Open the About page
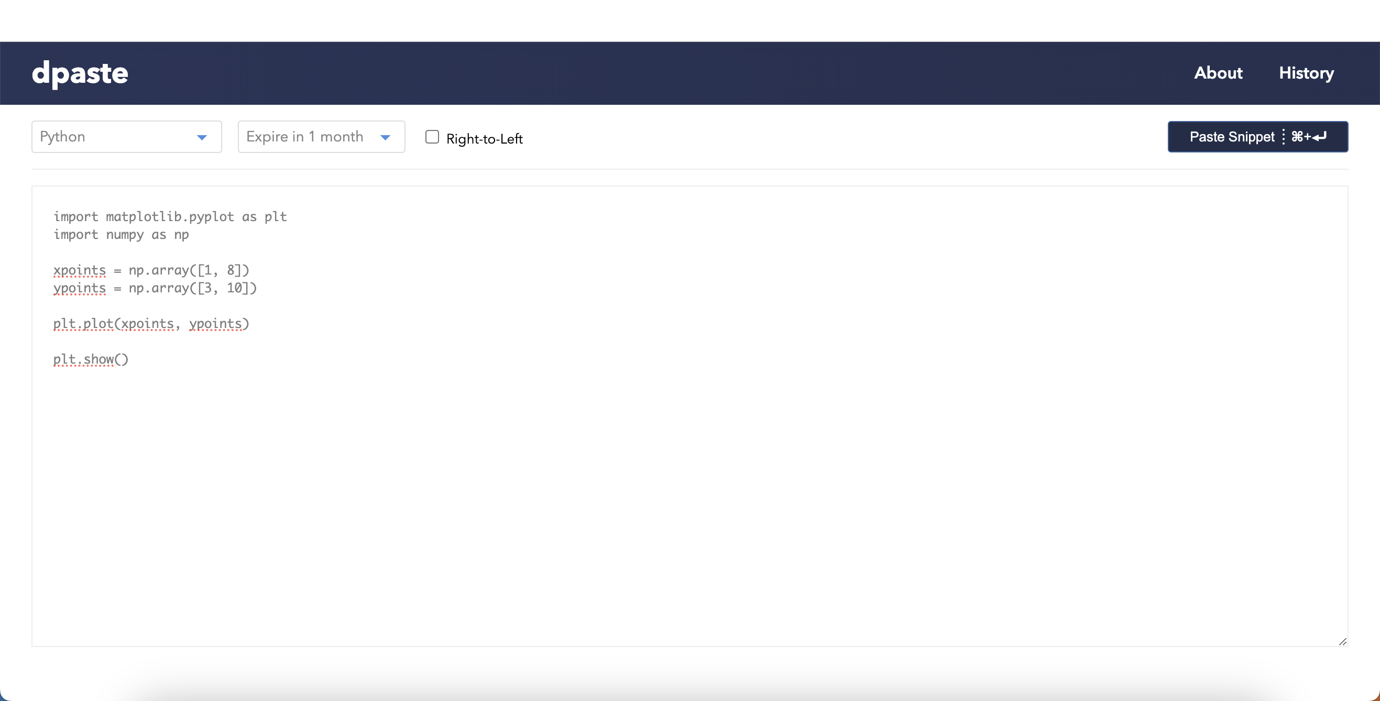 tap(1218, 73)
